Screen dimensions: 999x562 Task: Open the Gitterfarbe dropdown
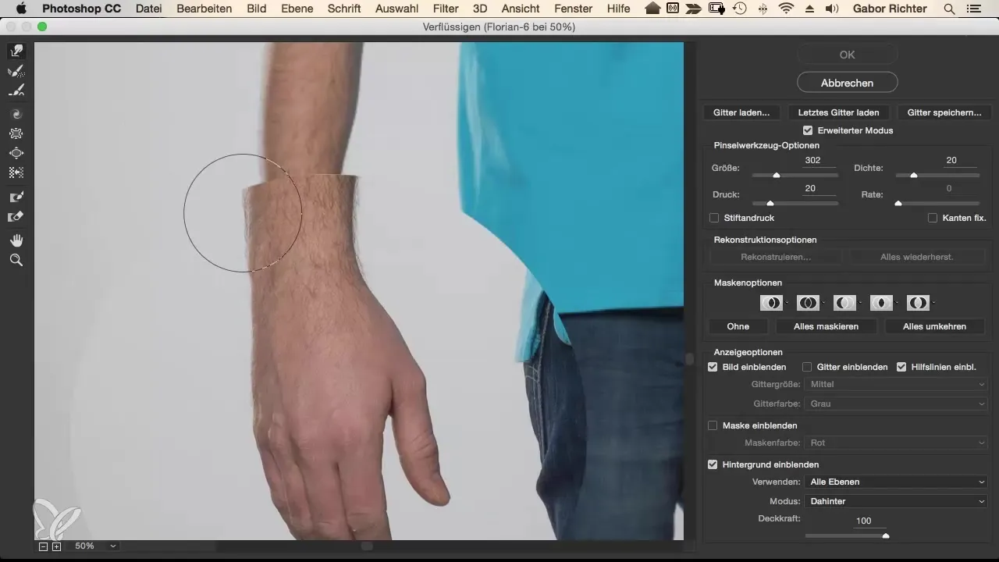(x=897, y=404)
